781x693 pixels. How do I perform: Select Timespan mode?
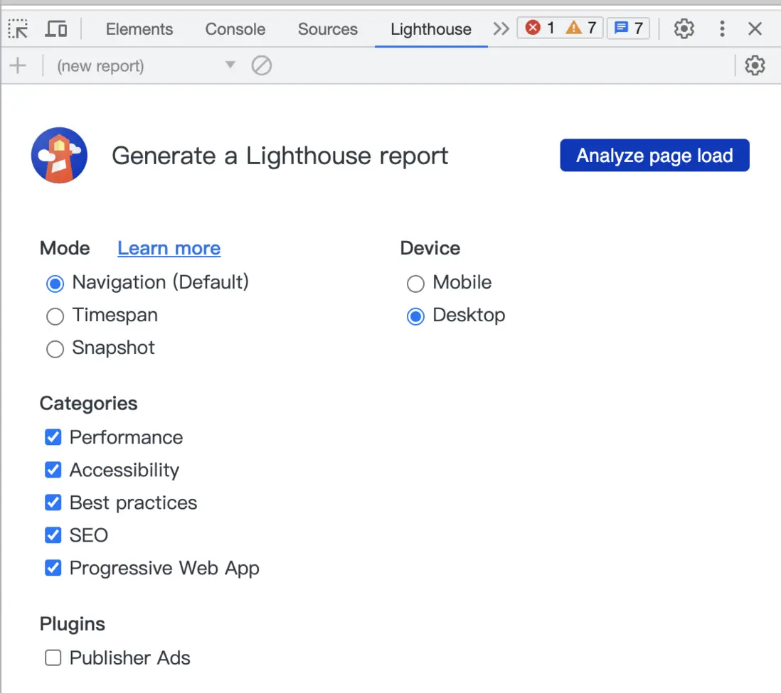pyautogui.click(x=55, y=316)
